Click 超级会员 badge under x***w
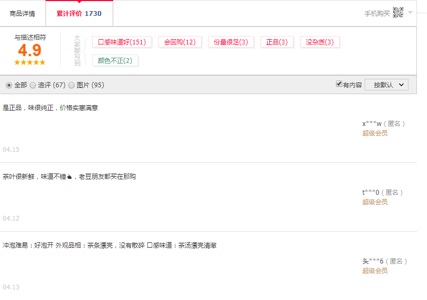427x300 pixels. pyautogui.click(x=375, y=133)
